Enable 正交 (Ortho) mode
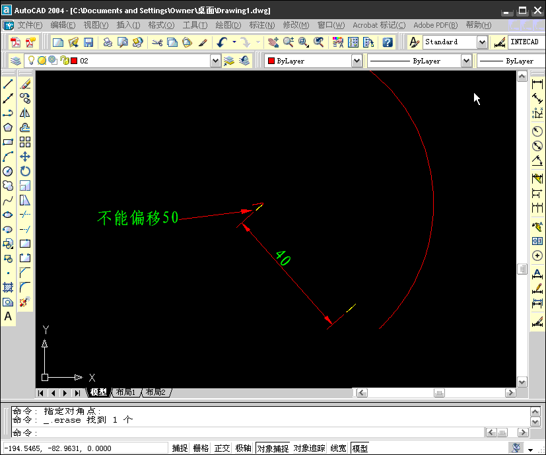The image size is (546, 455). (x=222, y=447)
